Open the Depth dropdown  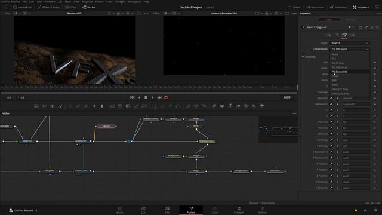click(x=350, y=43)
